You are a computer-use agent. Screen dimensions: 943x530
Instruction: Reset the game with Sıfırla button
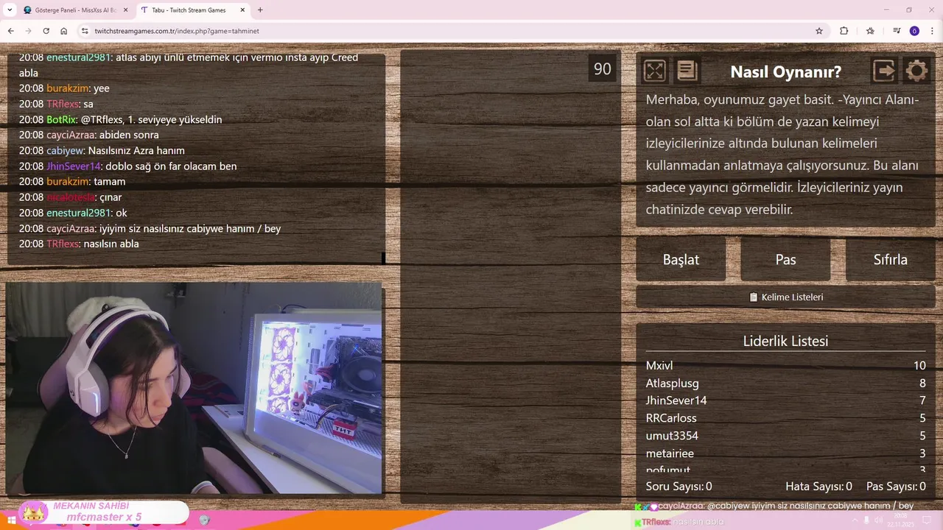[x=890, y=259]
